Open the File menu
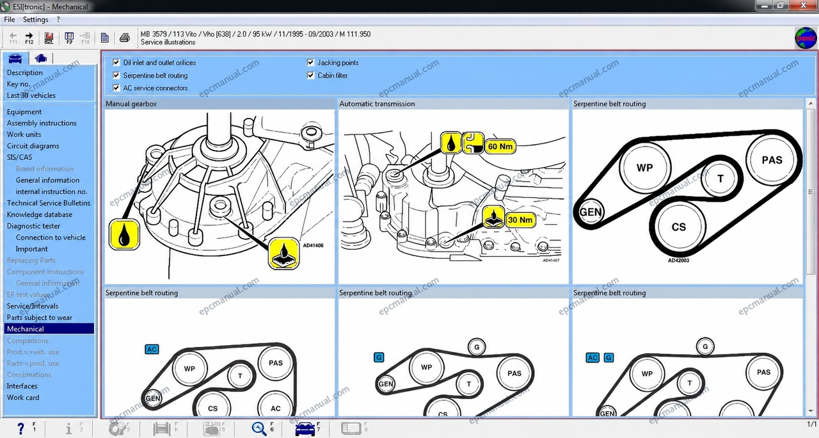Viewport: 819px width, 438px height. click(10, 20)
